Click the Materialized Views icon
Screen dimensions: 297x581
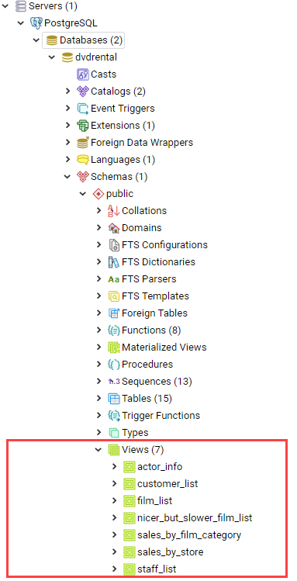click(x=114, y=348)
